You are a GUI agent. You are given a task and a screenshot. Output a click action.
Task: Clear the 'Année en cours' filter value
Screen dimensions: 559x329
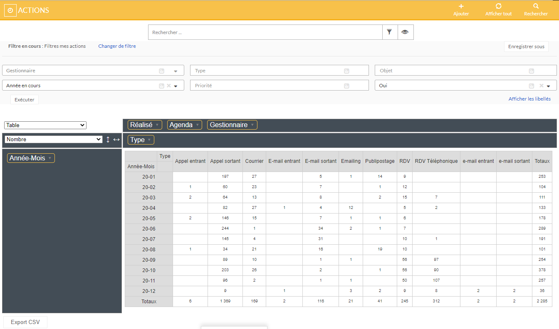pyautogui.click(x=169, y=86)
